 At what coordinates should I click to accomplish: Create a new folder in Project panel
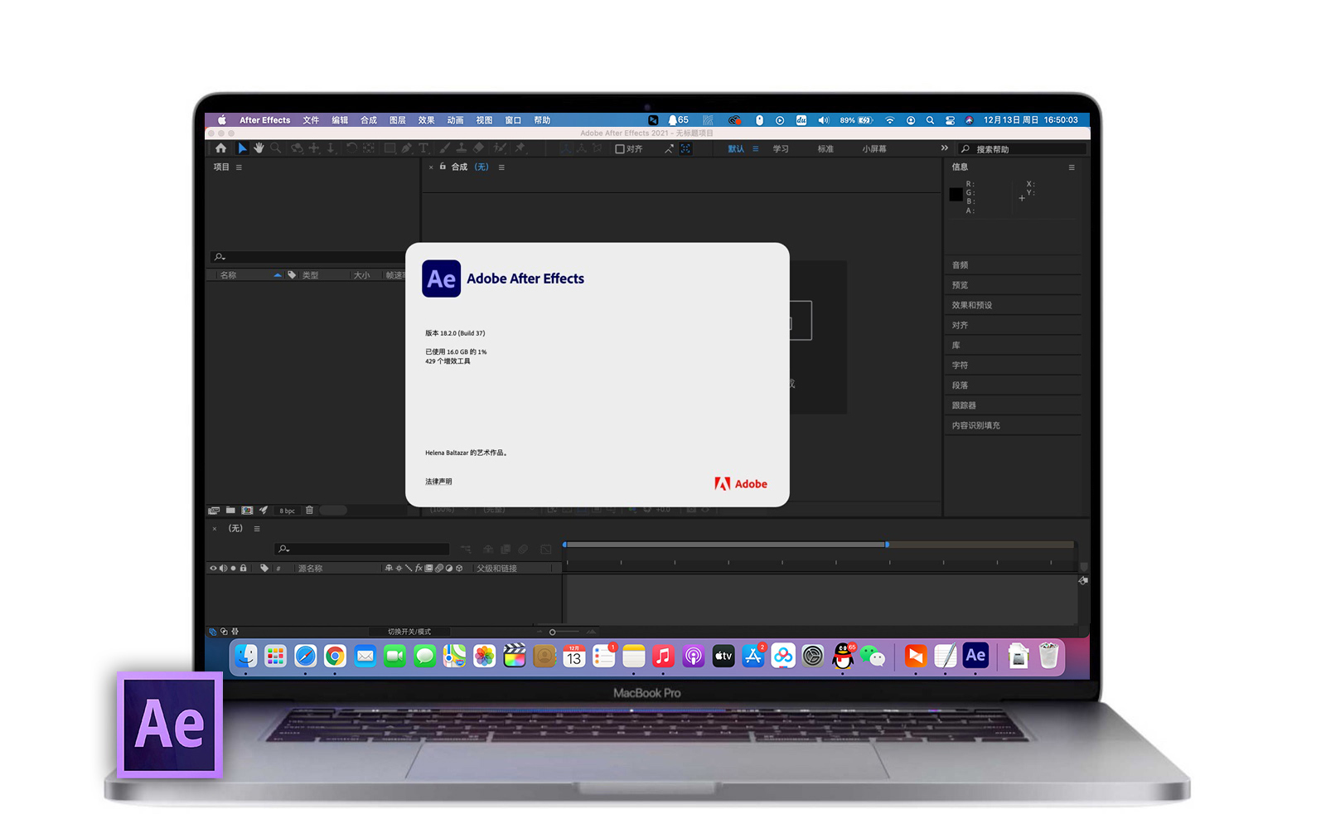click(230, 511)
